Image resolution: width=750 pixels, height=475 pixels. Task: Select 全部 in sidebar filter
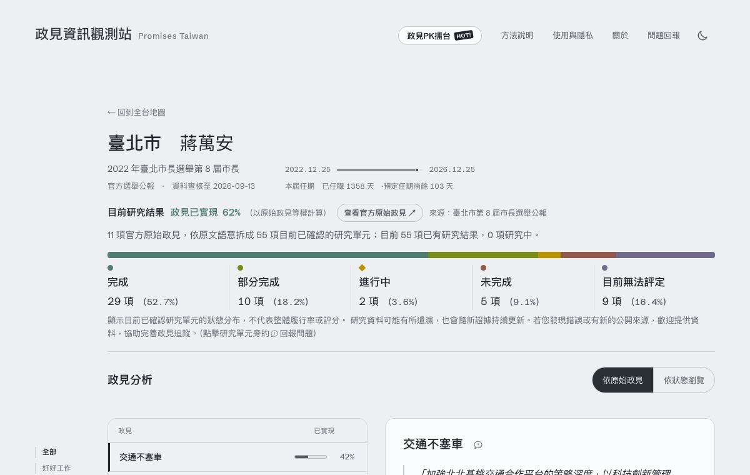tap(49, 452)
